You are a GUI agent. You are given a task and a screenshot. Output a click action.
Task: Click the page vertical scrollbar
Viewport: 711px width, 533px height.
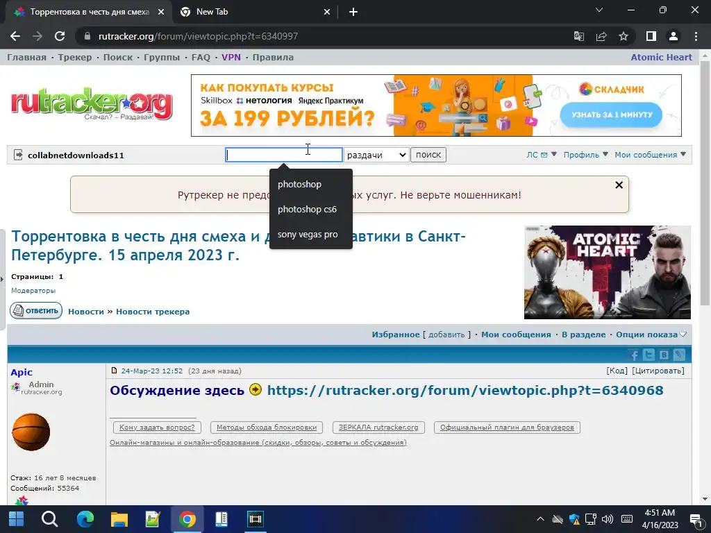pyautogui.click(x=705, y=183)
